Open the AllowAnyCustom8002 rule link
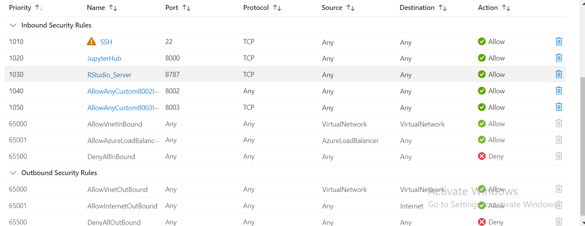Viewport: 585px width, 226px height. click(123, 91)
